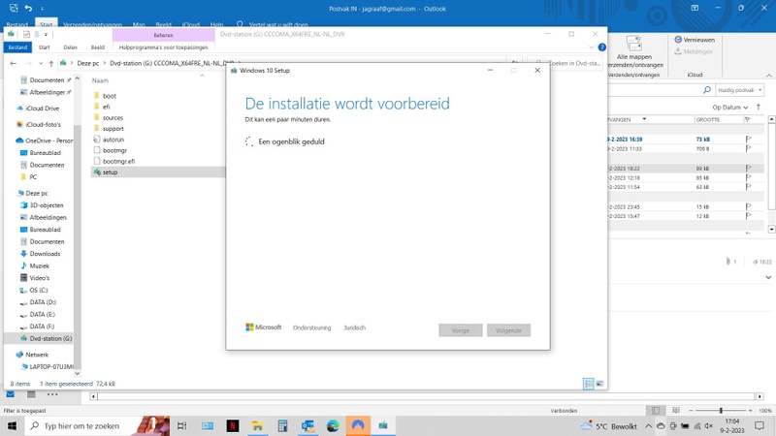Click the zoom-in plus in Outlook
Screen dimensions: 776x436
click(x=750, y=410)
